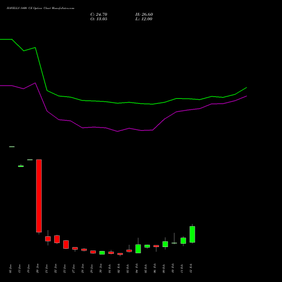Viewport: 282px width, 282px height.
Task: Click the close price value C: 24.70
Action: pyautogui.click(x=99, y=15)
